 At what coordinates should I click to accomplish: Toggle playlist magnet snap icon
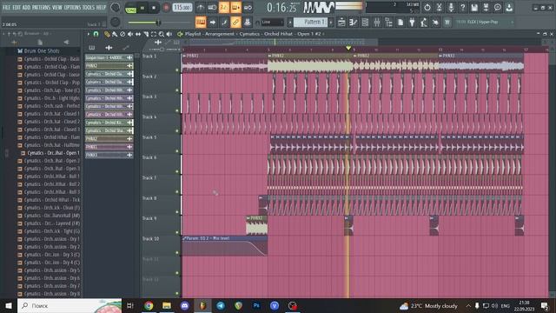[96, 34]
